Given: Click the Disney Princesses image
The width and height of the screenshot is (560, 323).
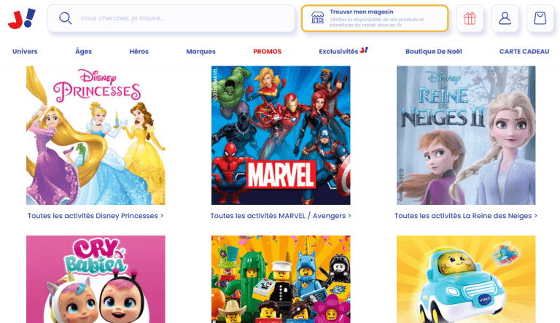Looking at the screenshot, I should coord(96,135).
